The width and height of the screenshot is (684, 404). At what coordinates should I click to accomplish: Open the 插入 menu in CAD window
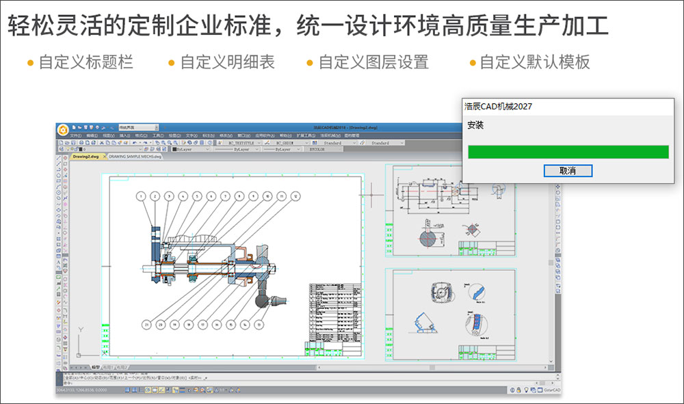tap(124, 135)
